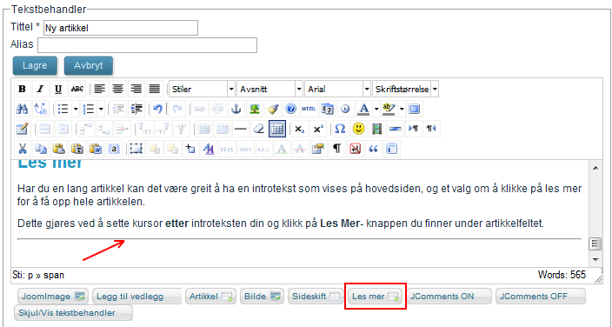Justify text fully
The height and width of the screenshot is (327, 612).
(x=155, y=89)
